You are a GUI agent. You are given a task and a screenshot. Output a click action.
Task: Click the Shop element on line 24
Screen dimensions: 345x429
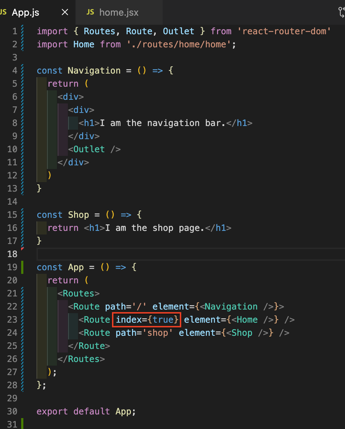pos(247,333)
